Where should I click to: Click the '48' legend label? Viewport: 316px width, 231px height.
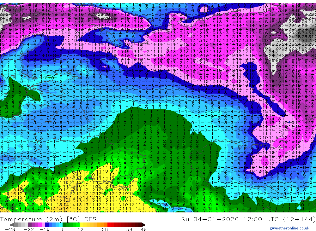[x=144, y=229]
